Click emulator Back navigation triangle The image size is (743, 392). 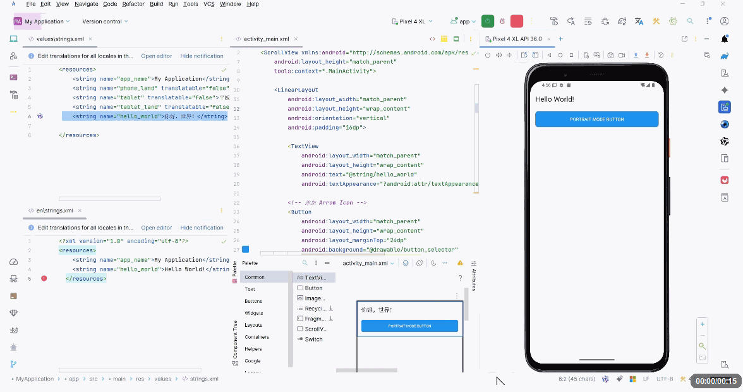549,55
